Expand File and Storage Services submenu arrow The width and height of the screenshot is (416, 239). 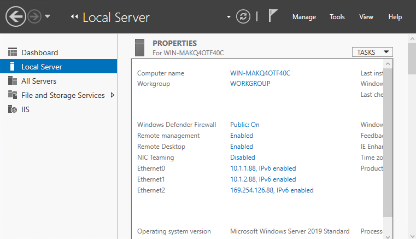(113, 95)
